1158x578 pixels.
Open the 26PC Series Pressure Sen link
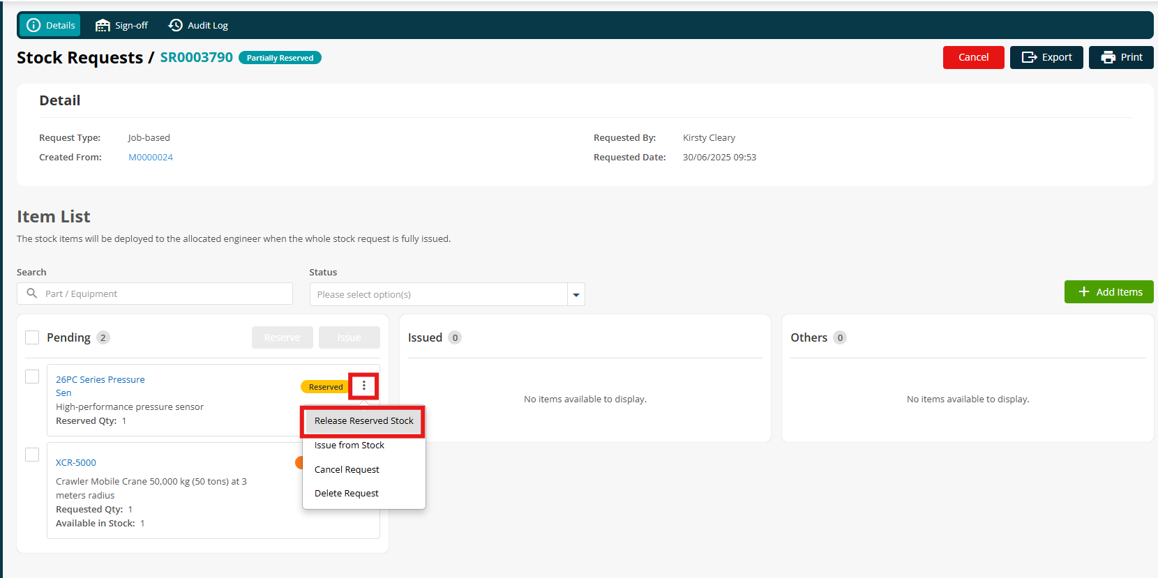pos(100,386)
